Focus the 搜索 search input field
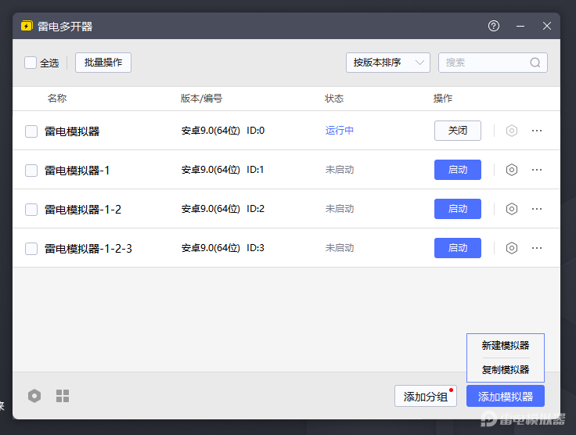Viewport: 576px width, 435px height. click(493, 63)
